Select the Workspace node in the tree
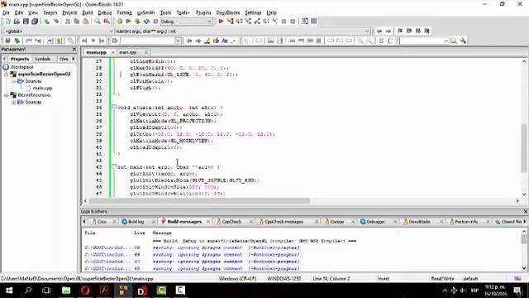The height and width of the screenshot is (298, 529). point(21,67)
